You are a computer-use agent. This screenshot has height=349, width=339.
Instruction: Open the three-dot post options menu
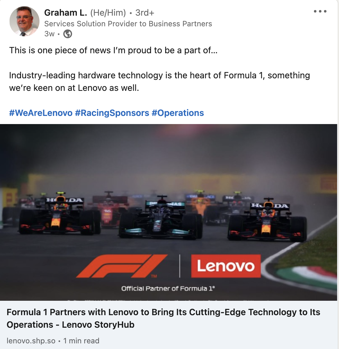click(x=320, y=11)
